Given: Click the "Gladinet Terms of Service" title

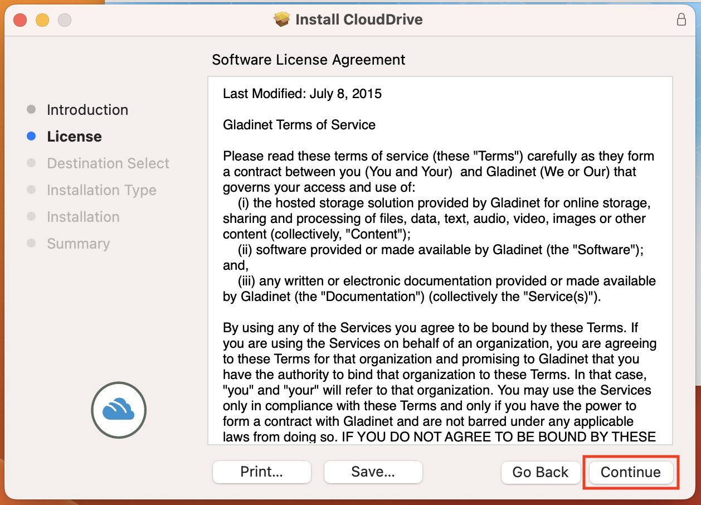Looking at the screenshot, I should pos(299,125).
